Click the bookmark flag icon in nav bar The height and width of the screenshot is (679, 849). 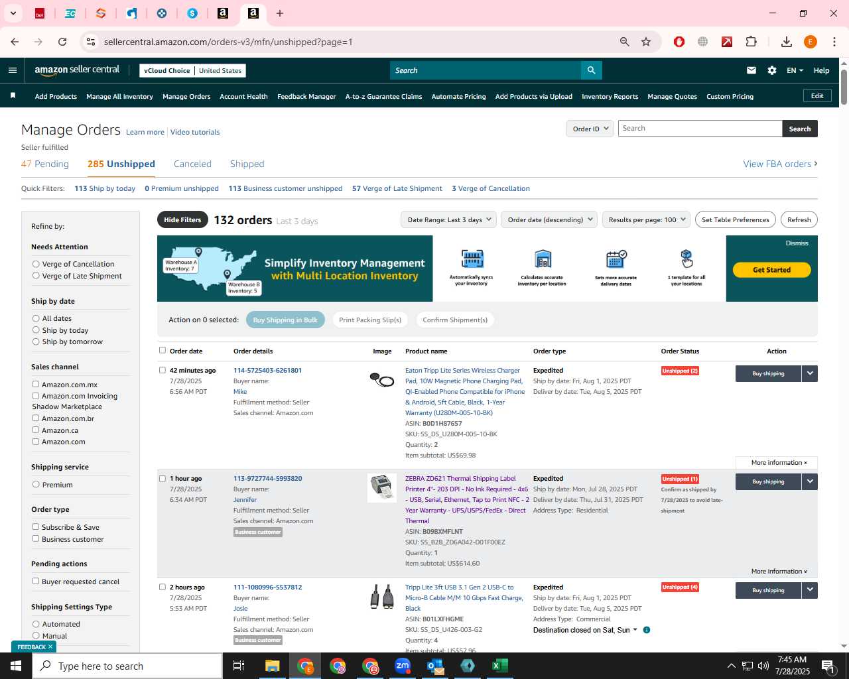pyautogui.click(x=13, y=96)
